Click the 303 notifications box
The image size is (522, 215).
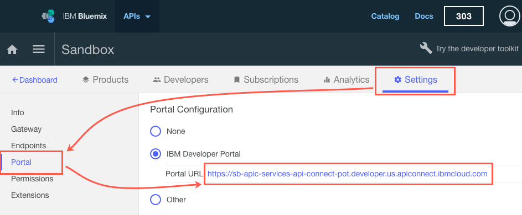463,16
